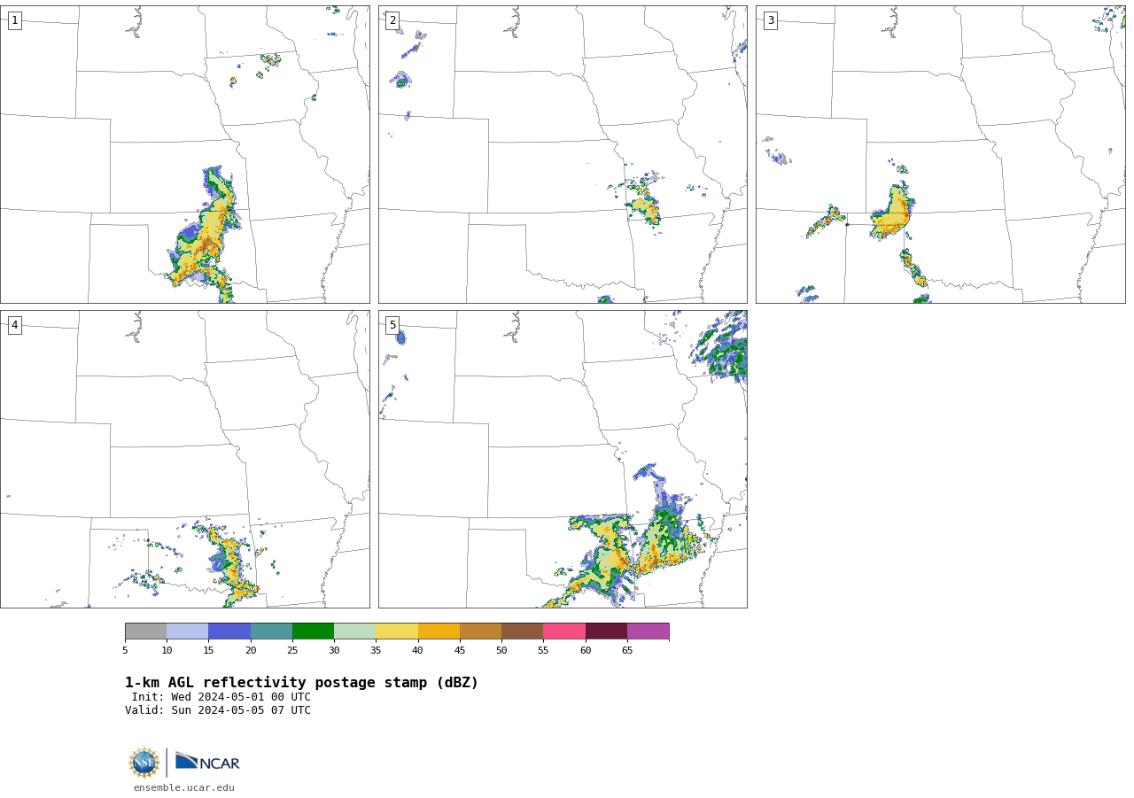Image resolution: width=1134 pixels, height=798 pixels.
Task: Click the panel number 3 label
Action: point(770,20)
